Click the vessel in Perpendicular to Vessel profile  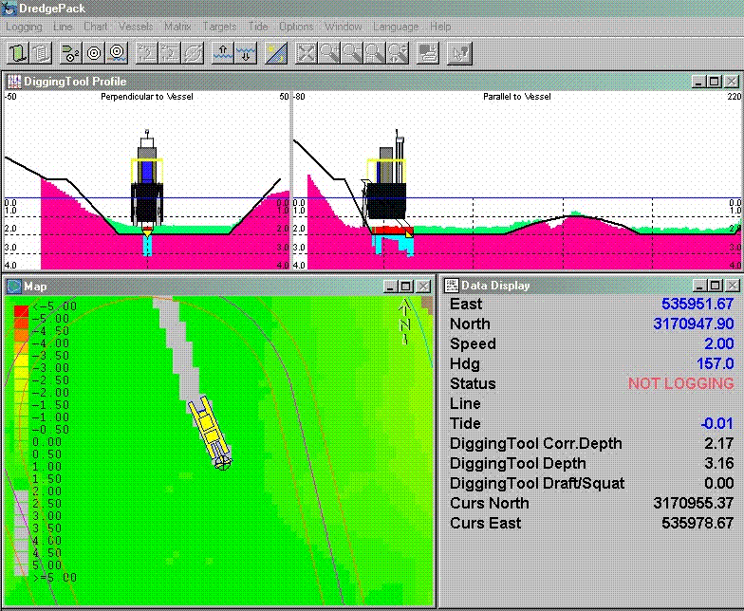pos(147,182)
